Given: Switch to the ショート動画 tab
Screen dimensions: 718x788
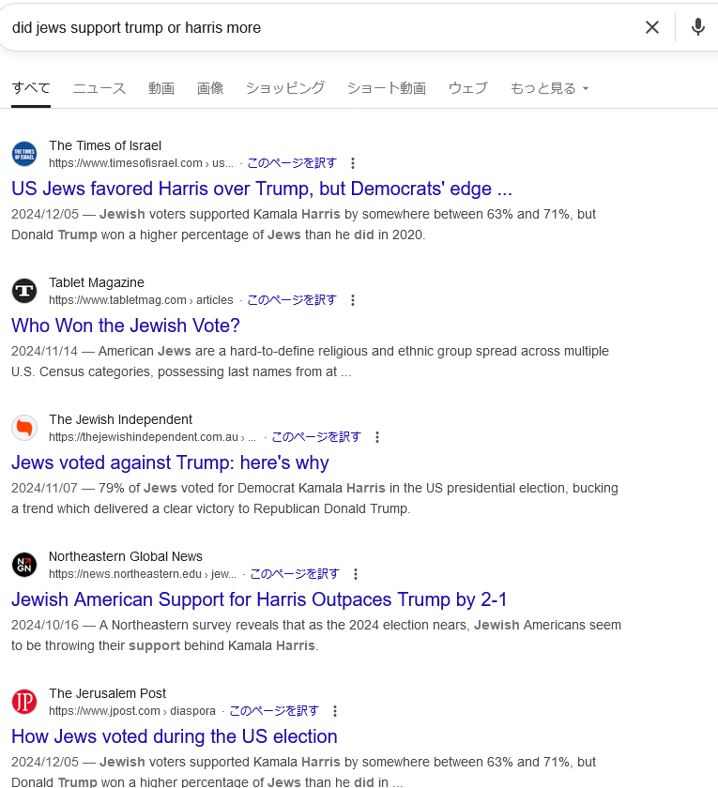Looking at the screenshot, I should (x=386, y=88).
